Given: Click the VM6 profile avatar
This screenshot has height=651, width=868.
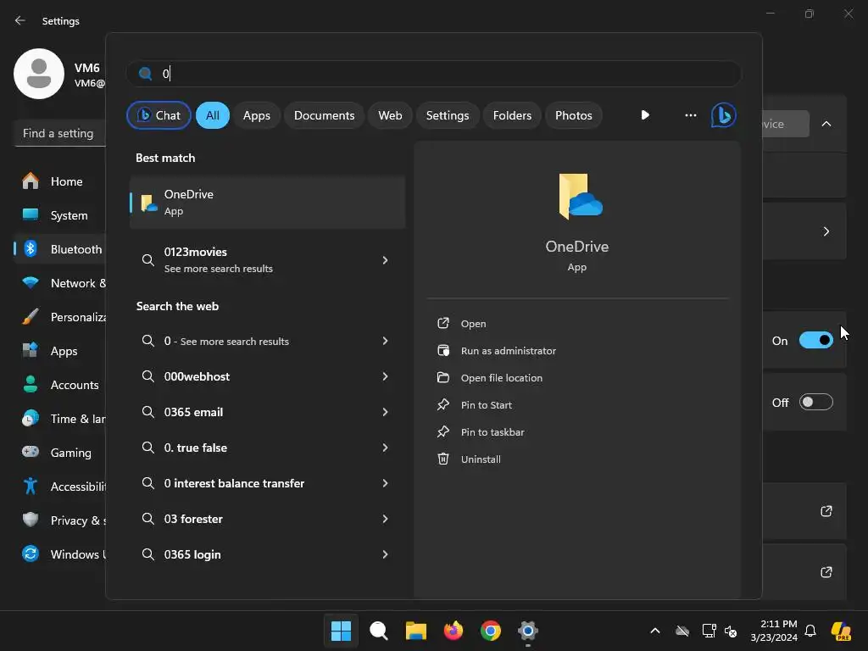Looking at the screenshot, I should point(39,74).
